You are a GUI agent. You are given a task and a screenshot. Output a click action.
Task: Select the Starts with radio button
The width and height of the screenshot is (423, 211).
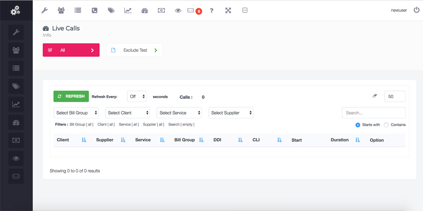tap(358, 125)
